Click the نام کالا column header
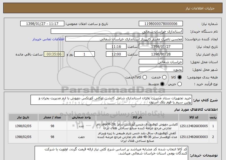Viewport: 226px width, 160px height. point(137,117)
